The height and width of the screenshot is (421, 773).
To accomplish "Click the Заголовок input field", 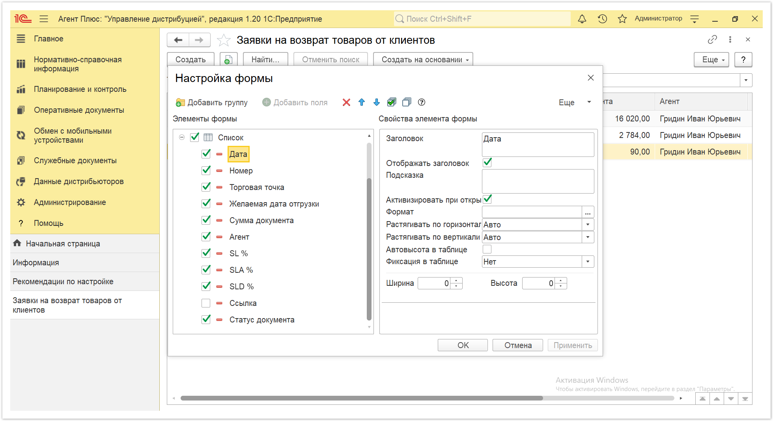I will (538, 145).
